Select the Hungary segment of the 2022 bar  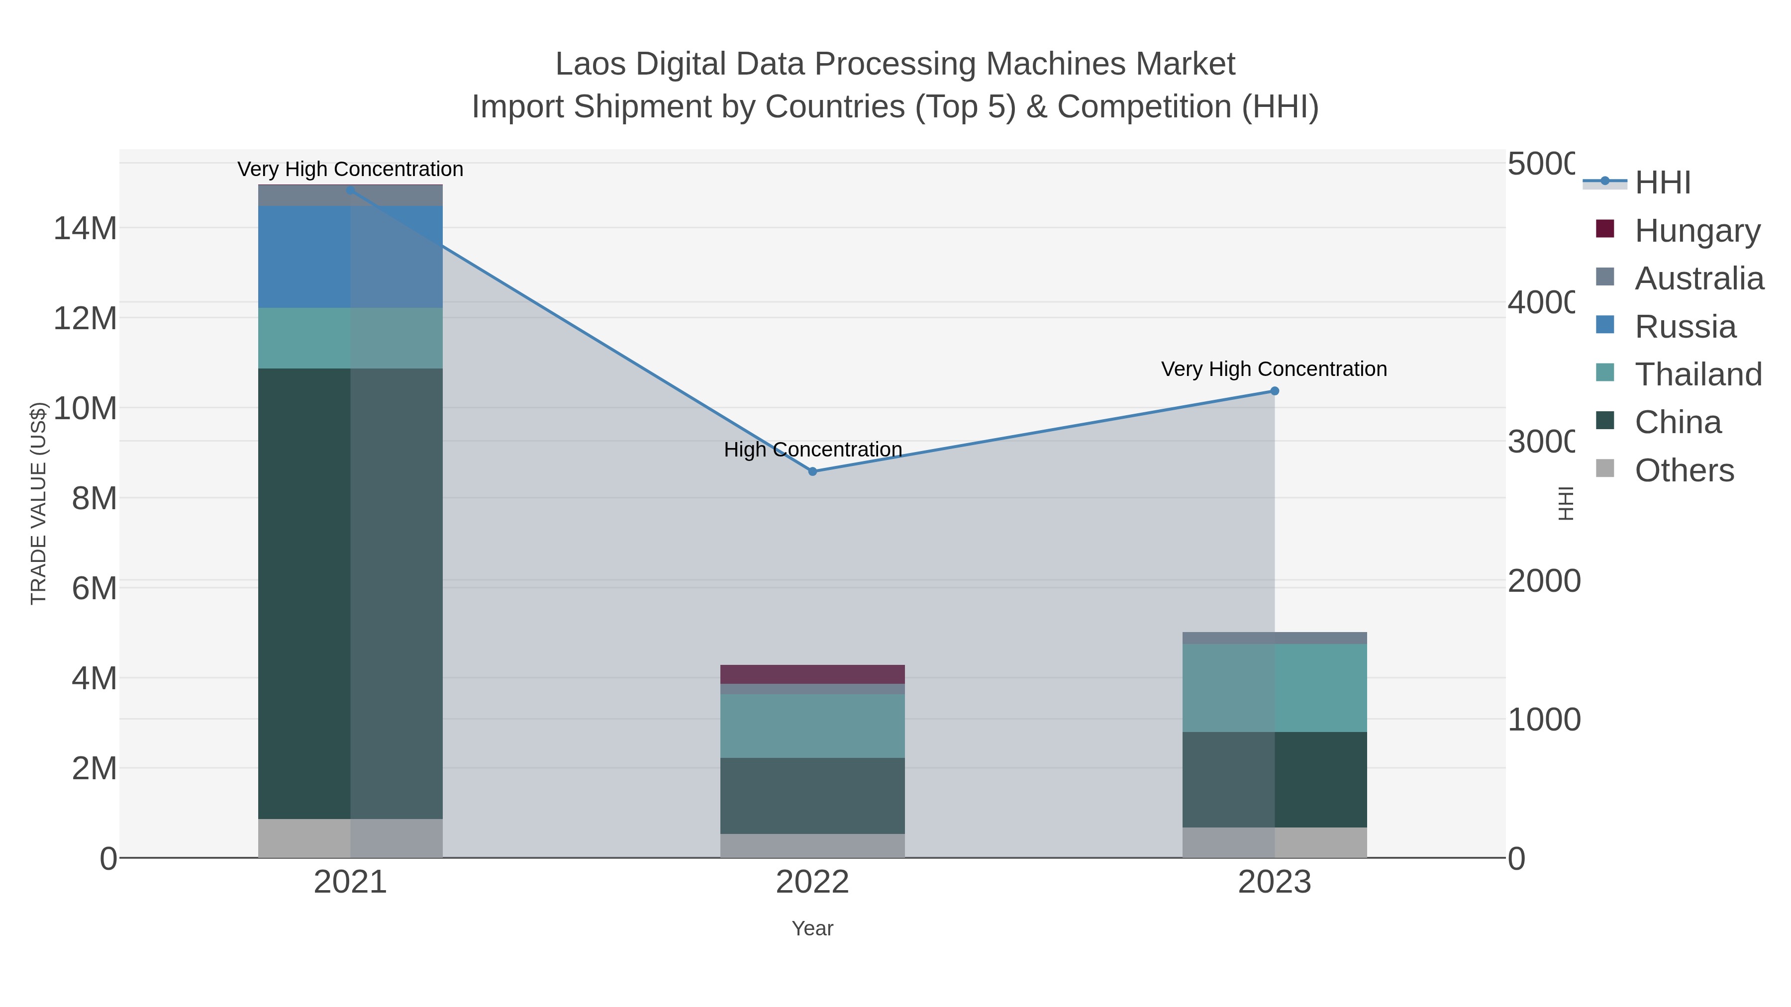point(813,675)
